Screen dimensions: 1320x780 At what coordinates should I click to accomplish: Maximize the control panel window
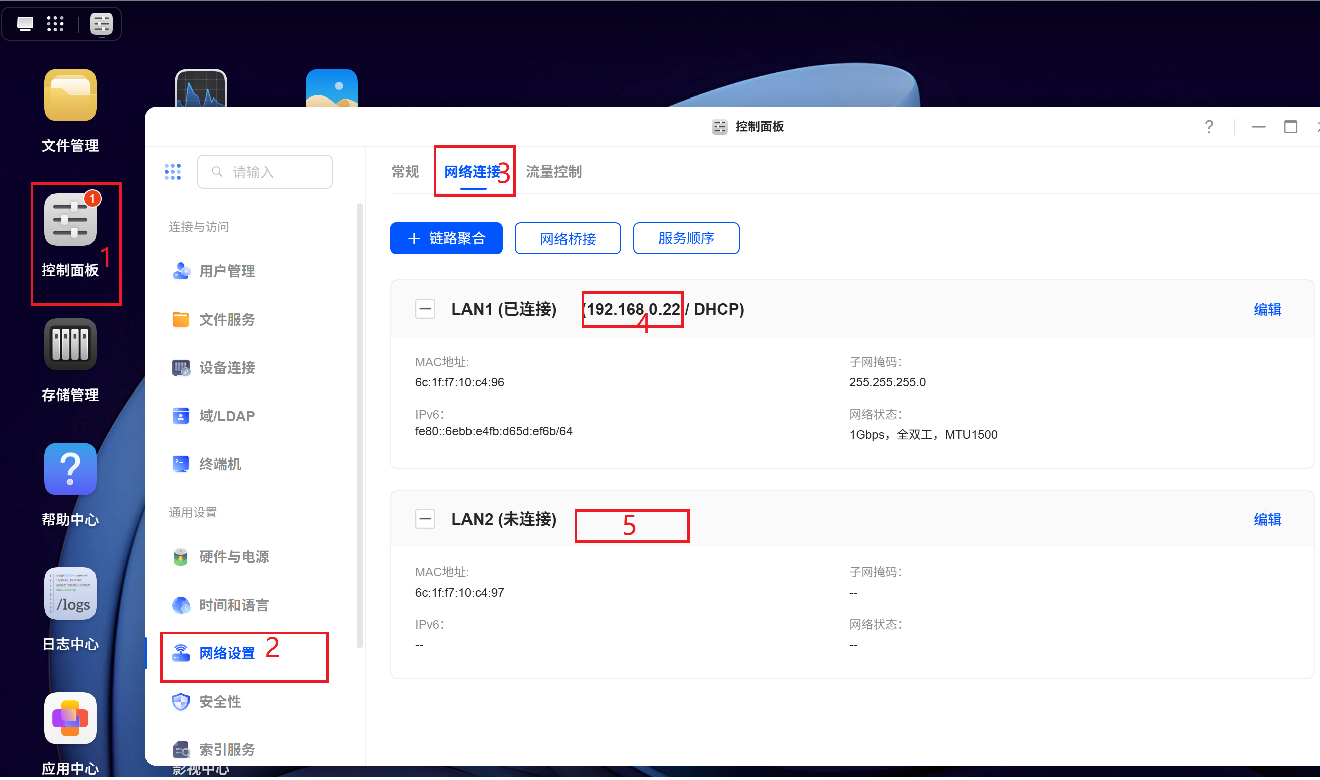click(1290, 127)
